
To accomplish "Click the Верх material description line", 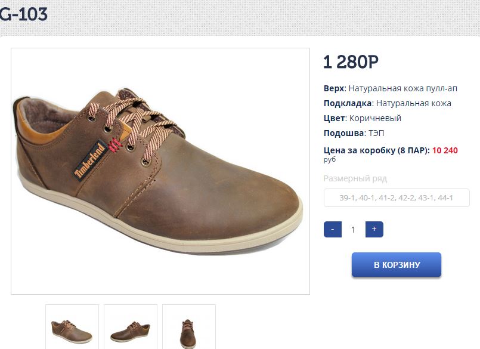I will point(390,88).
